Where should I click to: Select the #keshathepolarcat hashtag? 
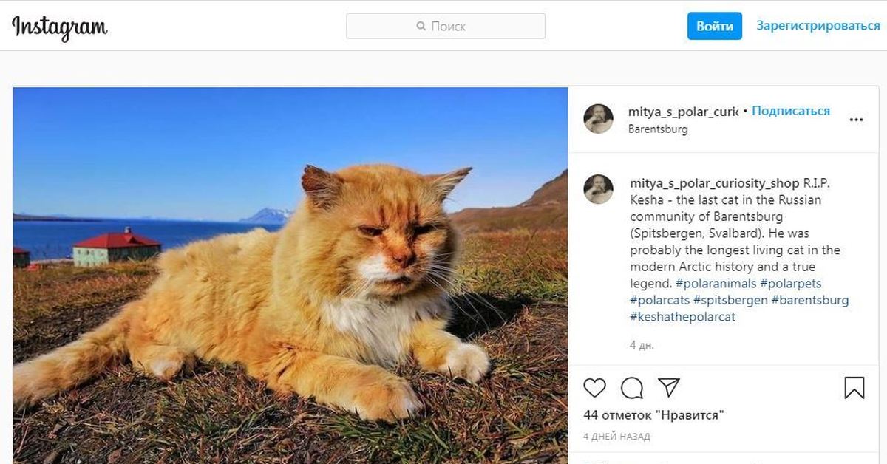pos(682,318)
